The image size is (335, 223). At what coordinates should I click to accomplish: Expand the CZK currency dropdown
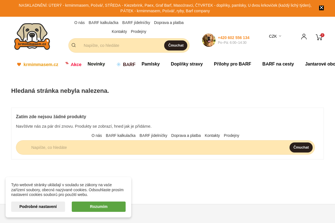[275, 36]
